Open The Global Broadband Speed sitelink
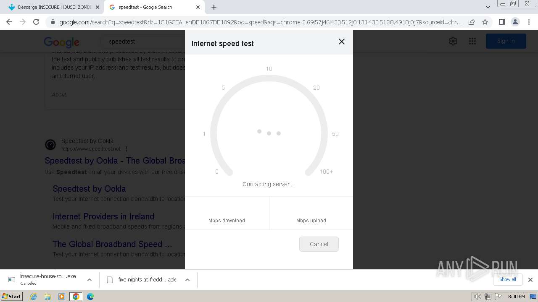 [x=112, y=244]
